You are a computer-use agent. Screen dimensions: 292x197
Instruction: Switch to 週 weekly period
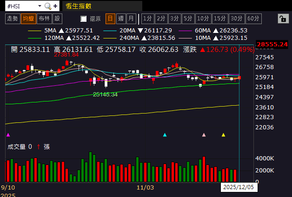pyautogui.click(x=121, y=19)
